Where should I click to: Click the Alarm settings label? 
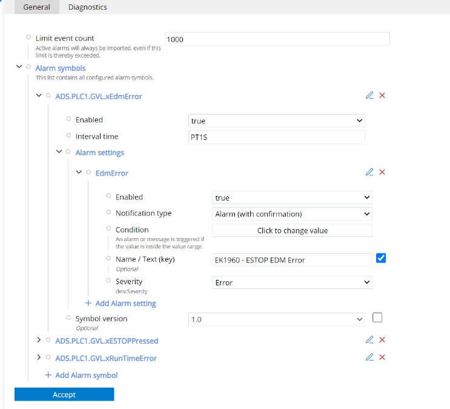pyautogui.click(x=99, y=153)
